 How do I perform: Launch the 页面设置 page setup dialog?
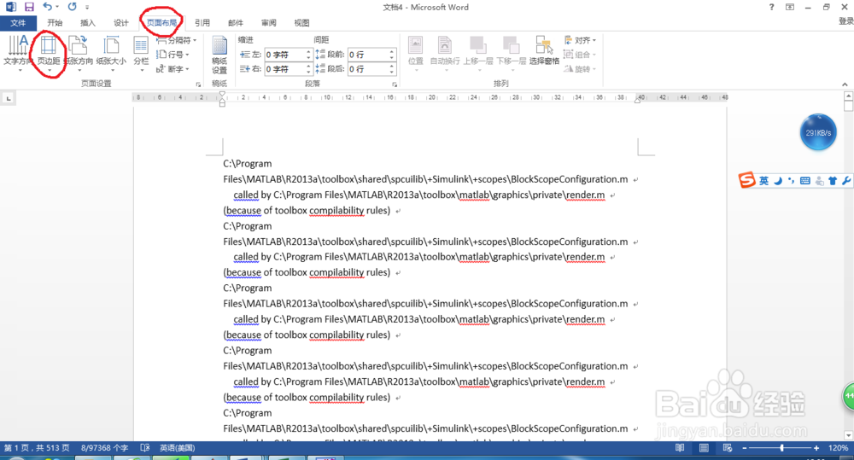coord(198,84)
